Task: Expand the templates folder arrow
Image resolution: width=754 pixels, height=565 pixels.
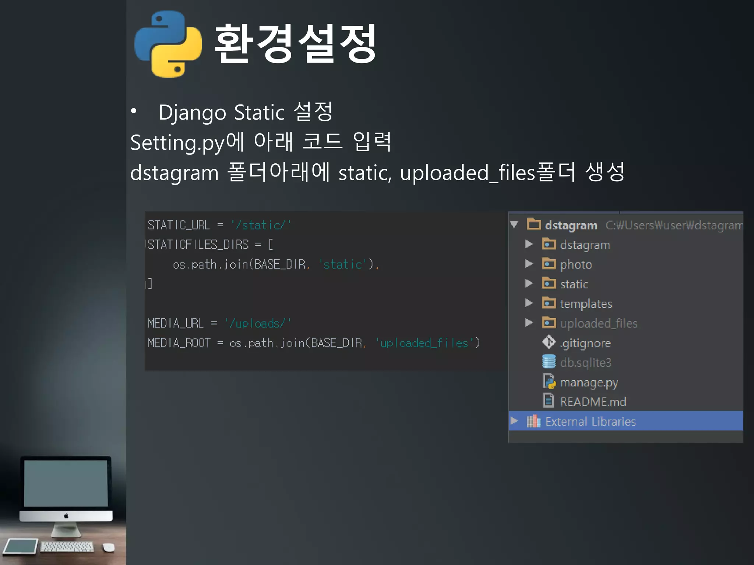Action: tap(529, 303)
